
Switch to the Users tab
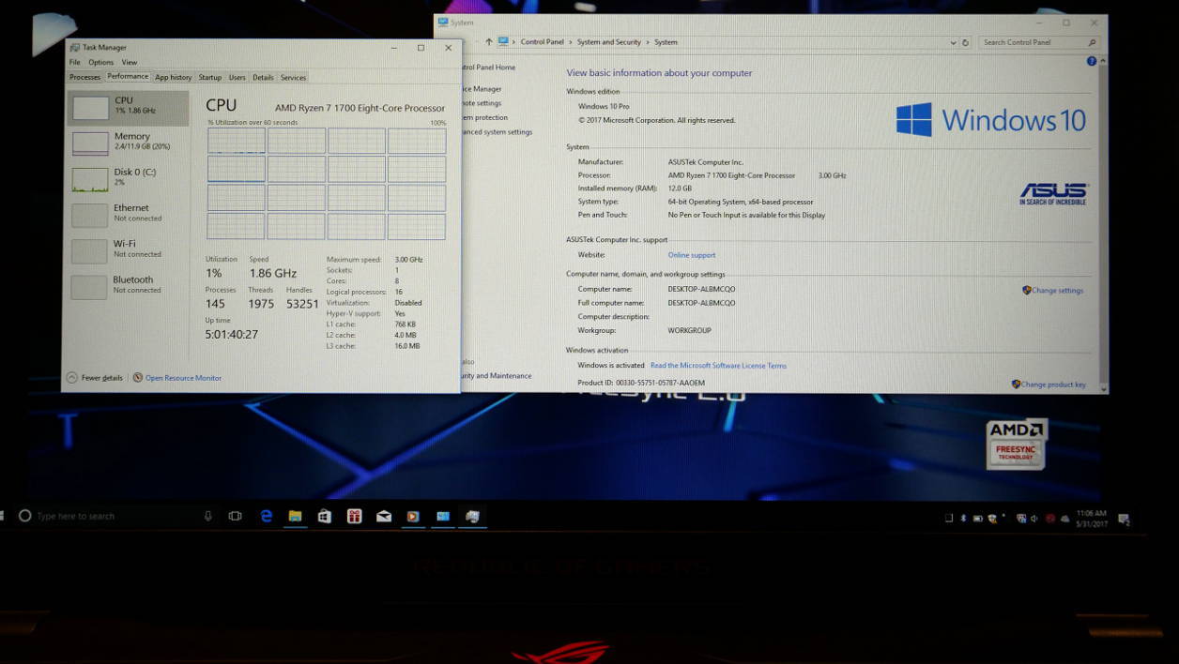[237, 78]
